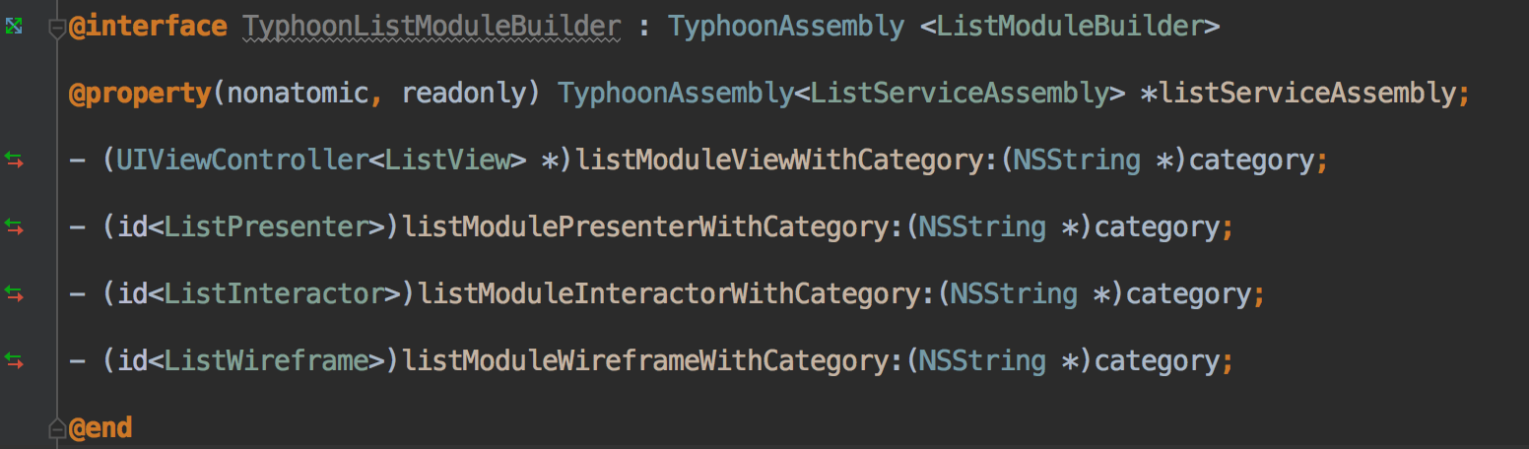The height and width of the screenshot is (449, 1529).
Task: Place the cursor on the @end keyword
Action: (100, 428)
